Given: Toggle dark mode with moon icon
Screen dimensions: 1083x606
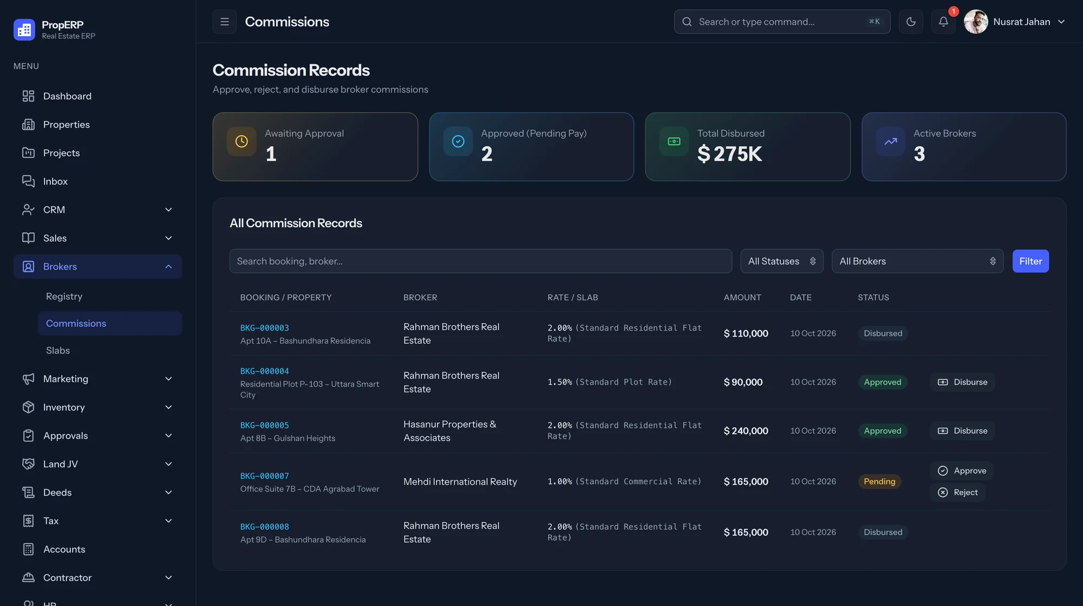Looking at the screenshot, I should click(x=911, y=22).
